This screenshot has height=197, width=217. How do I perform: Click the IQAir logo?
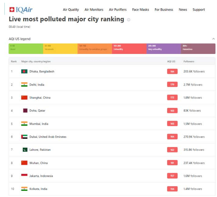[21, 10]
